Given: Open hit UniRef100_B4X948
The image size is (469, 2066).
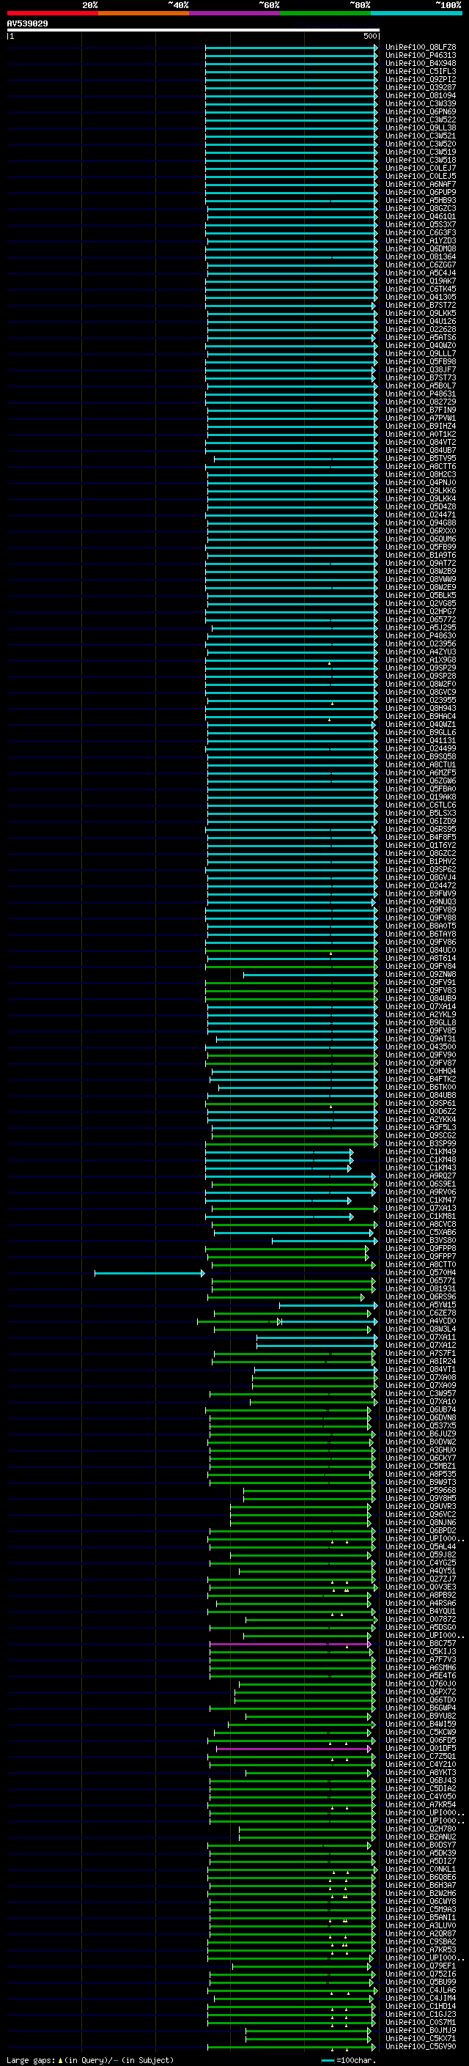Looking at the screenshot, I should click(420, 63).
